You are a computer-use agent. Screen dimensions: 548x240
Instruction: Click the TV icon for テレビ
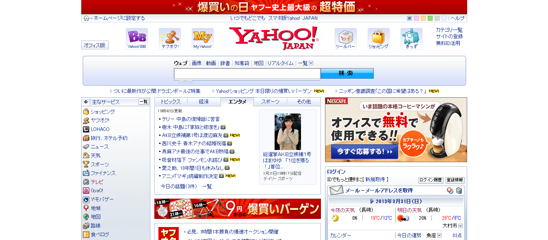click(86, 182)
